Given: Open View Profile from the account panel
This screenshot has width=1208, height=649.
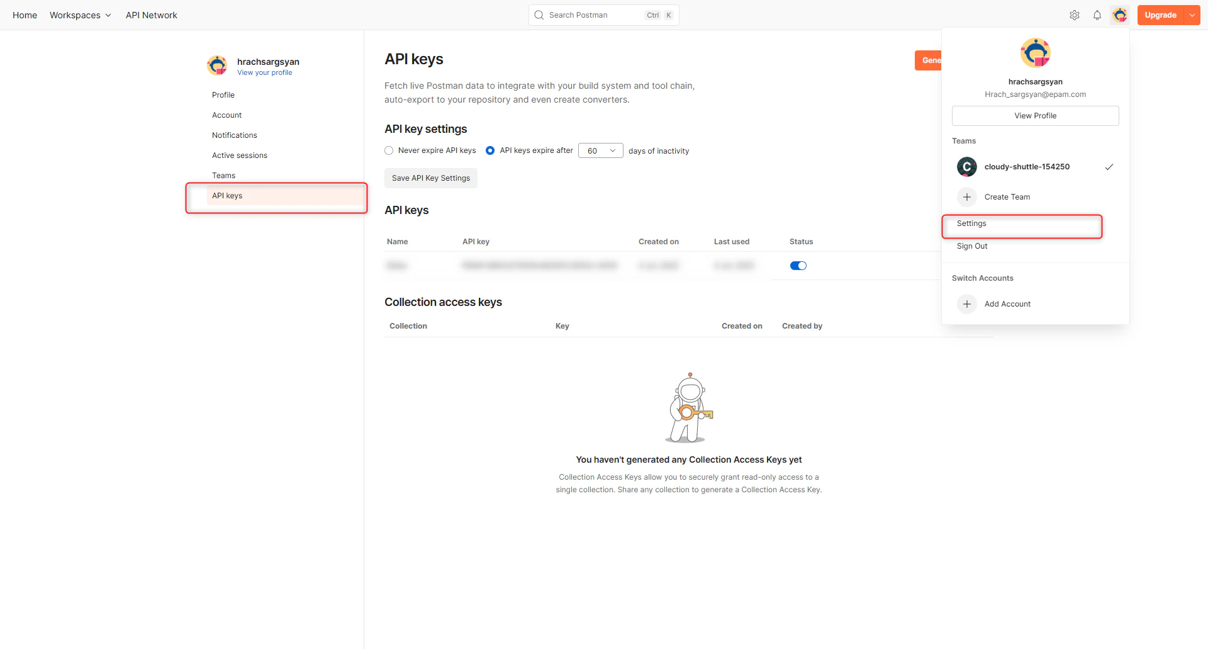Looking at the screenshot, I should pyautogui.click(x=1035, y=115).
